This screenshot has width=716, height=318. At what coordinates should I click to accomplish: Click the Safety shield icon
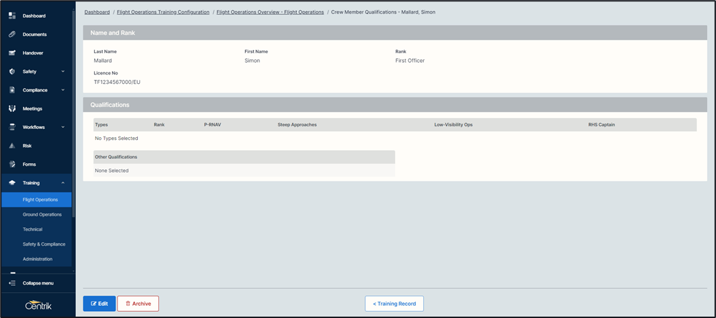click(x=12, y=71)
